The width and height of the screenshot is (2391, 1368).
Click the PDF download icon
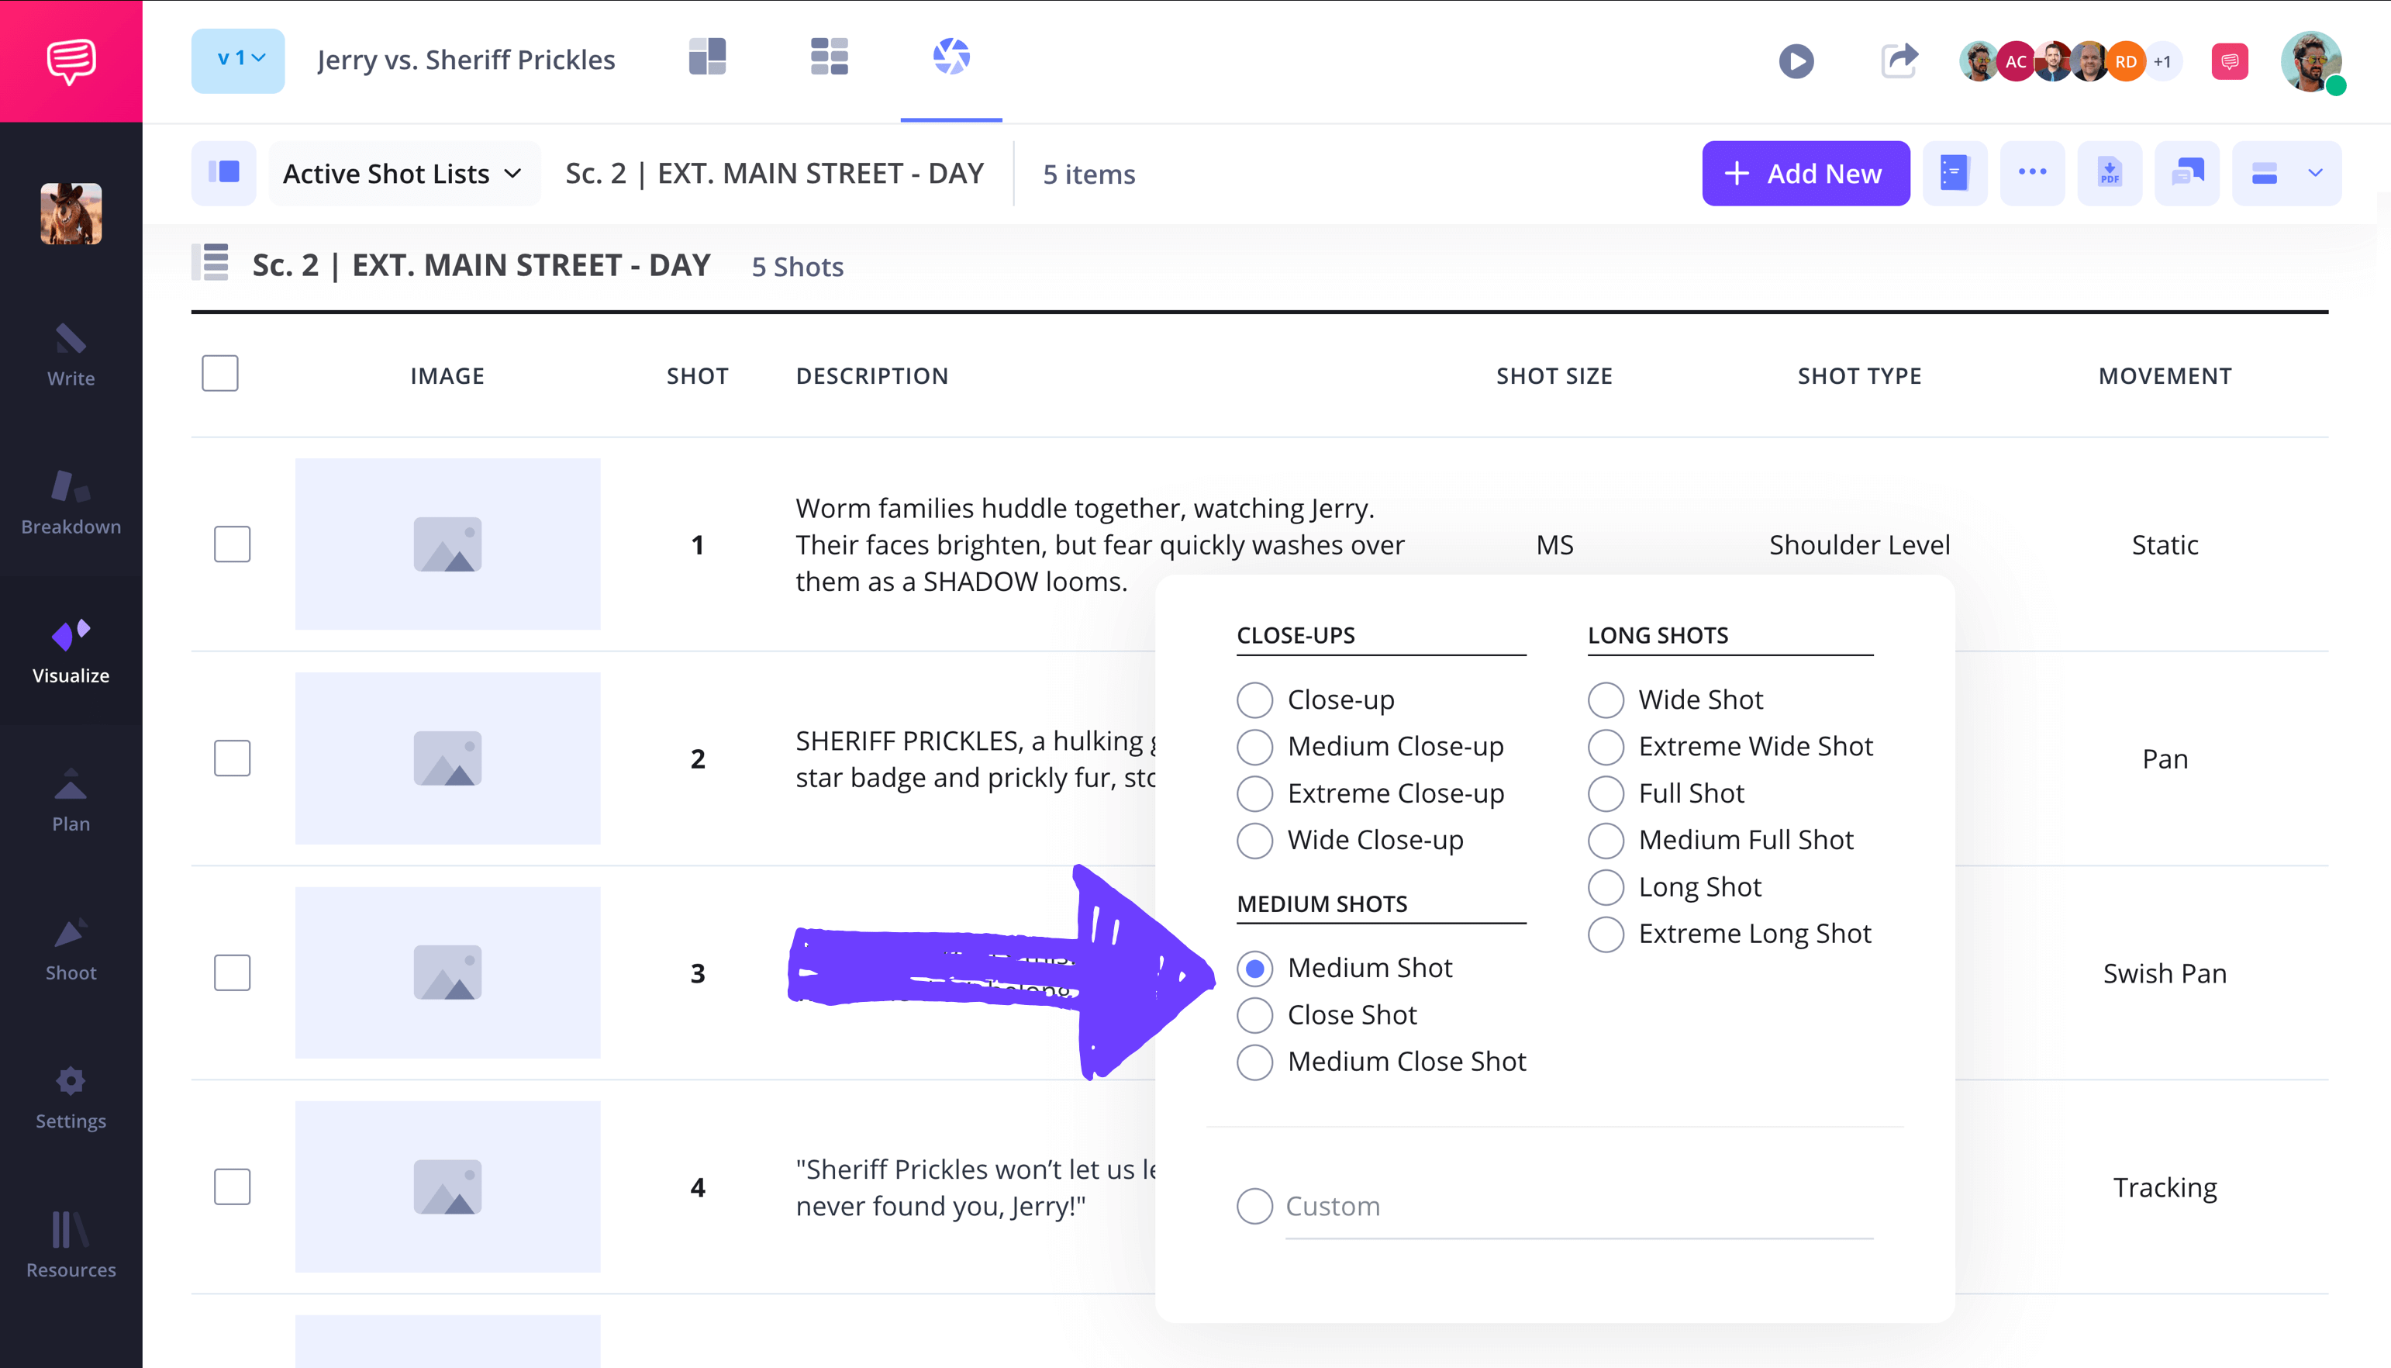click(x=2110, y=173)
